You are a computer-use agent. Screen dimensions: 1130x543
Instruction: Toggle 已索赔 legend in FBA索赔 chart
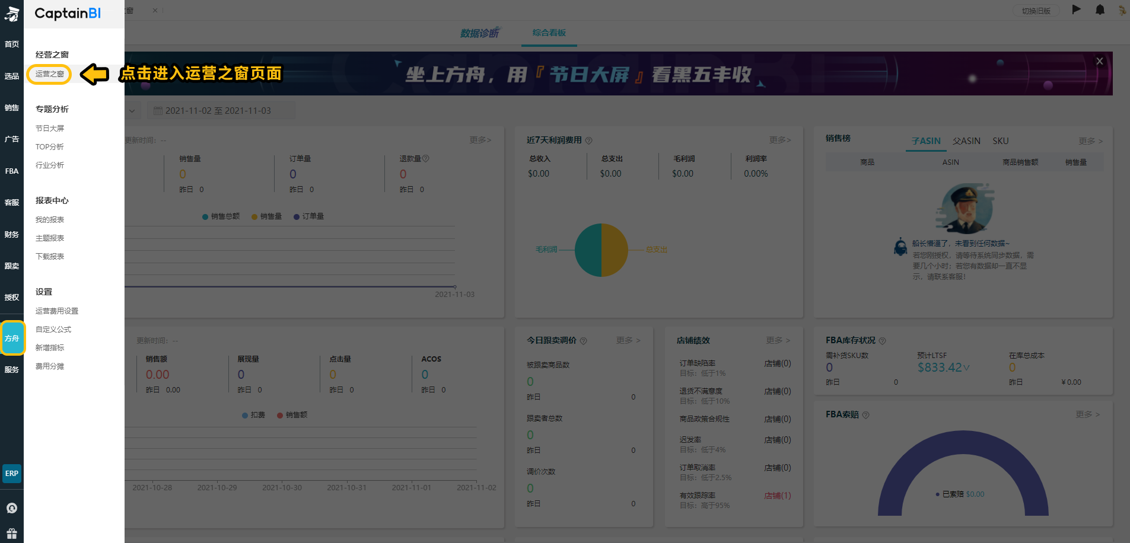coord(960,494)
